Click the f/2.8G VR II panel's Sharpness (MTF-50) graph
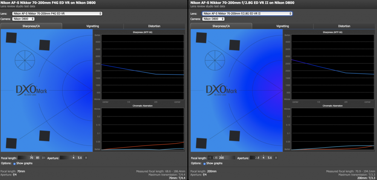This screenshot has height=180, width=377. 333,67
